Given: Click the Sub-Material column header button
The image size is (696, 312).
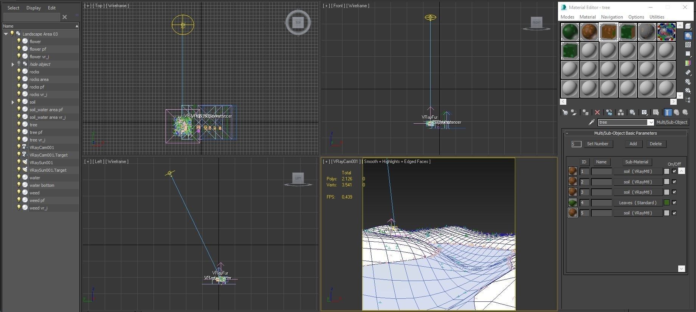Looking at the screenshot, I should click(637, 162).
